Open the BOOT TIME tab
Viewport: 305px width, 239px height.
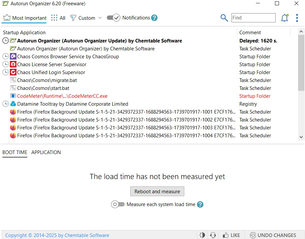point(15,152)
